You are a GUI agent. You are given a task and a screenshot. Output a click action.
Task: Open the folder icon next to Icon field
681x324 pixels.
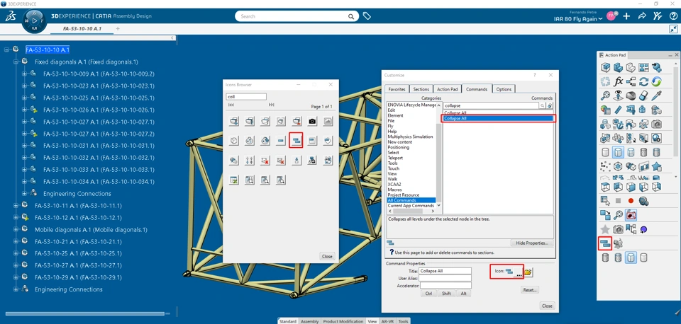tap(528, 272)
